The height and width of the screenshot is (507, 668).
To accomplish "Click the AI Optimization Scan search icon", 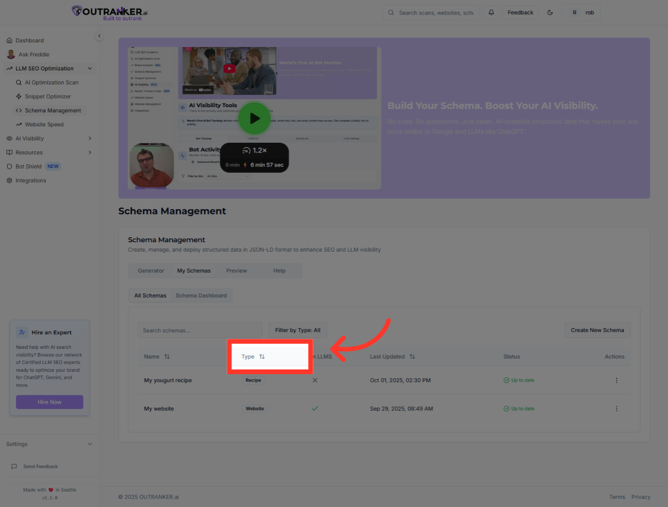I will 19,83.
